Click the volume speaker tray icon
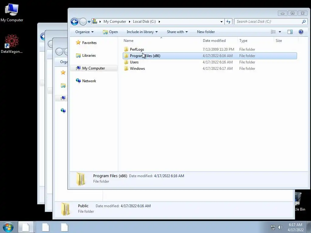This screenshot has height=233, width=311. pyautogui.click(x=280, y=227)
